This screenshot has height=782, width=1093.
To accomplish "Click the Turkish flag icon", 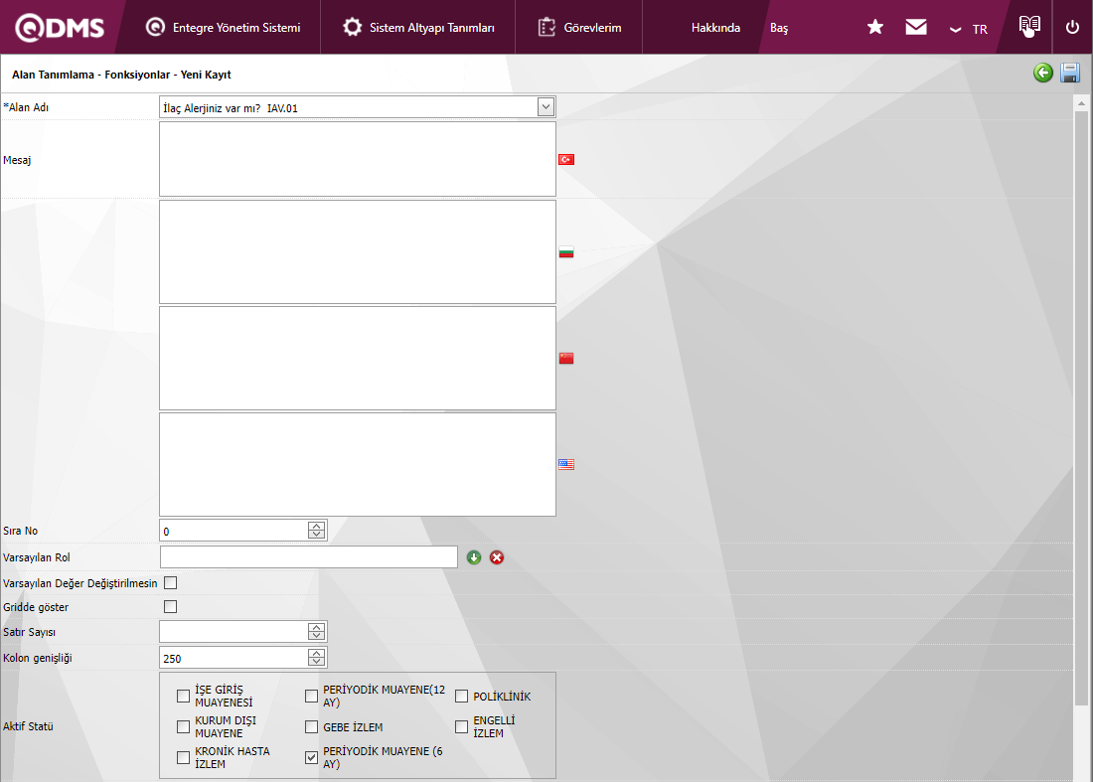I will click(566, 160).
